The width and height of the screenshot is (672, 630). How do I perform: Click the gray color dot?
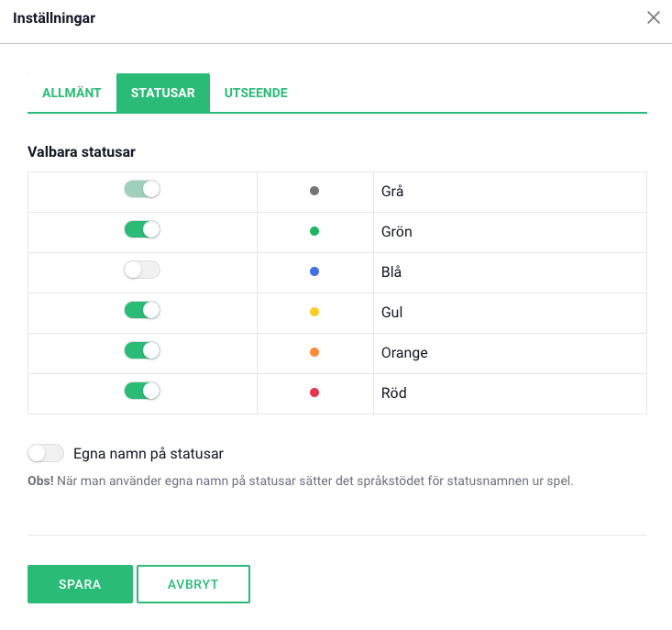click(314, 192)
